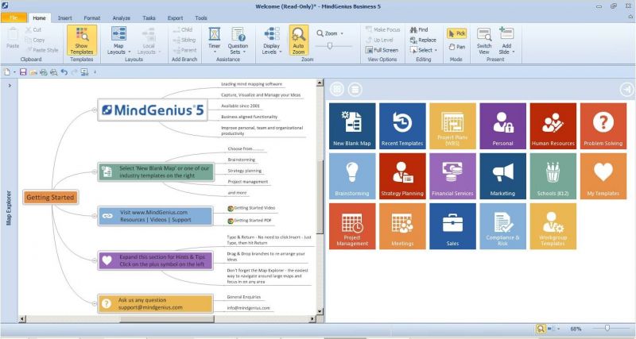Screen dimensions: 636x339
Task: Select the 'Ask us any question' branch
Action: 155,304
